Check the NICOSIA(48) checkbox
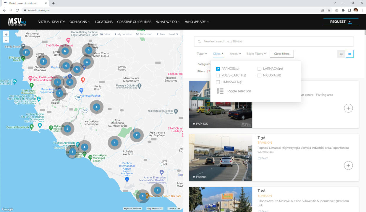 pos(259,75)
